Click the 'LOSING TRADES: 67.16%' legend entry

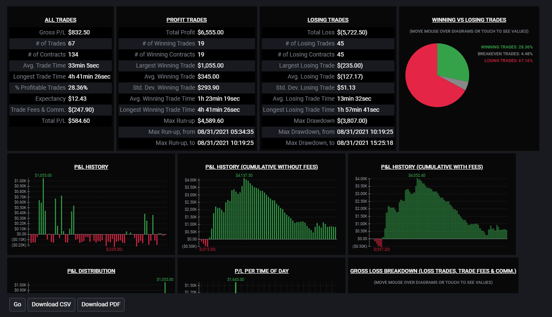(508, 61)
